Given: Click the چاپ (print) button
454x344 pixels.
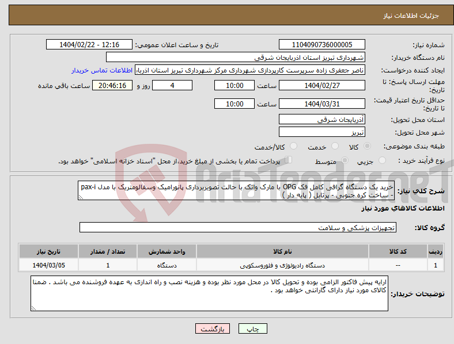Looking at the screenshot, I should pos(252,328).
